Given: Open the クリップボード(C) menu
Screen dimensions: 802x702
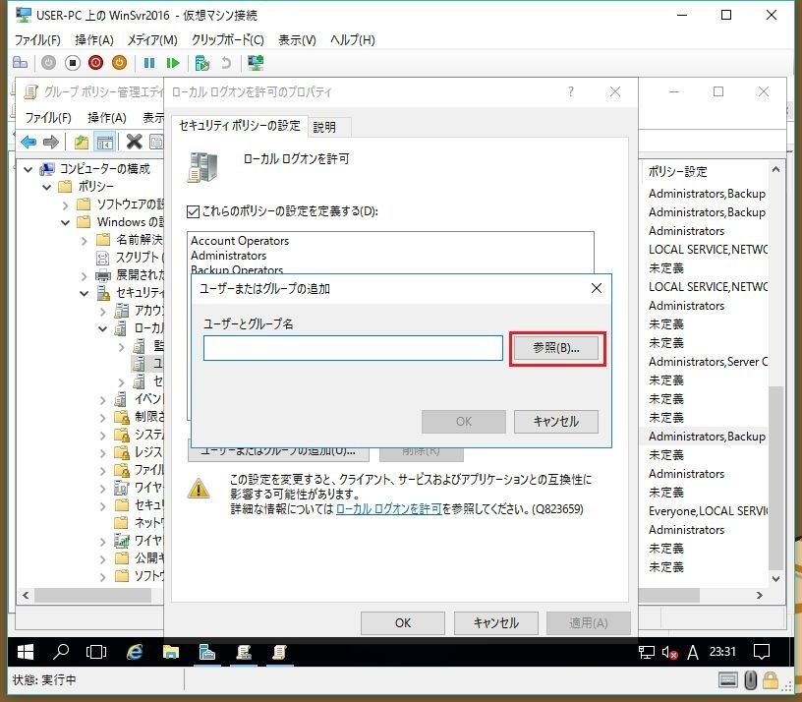Looking at the screenshot, I should 227,40.
